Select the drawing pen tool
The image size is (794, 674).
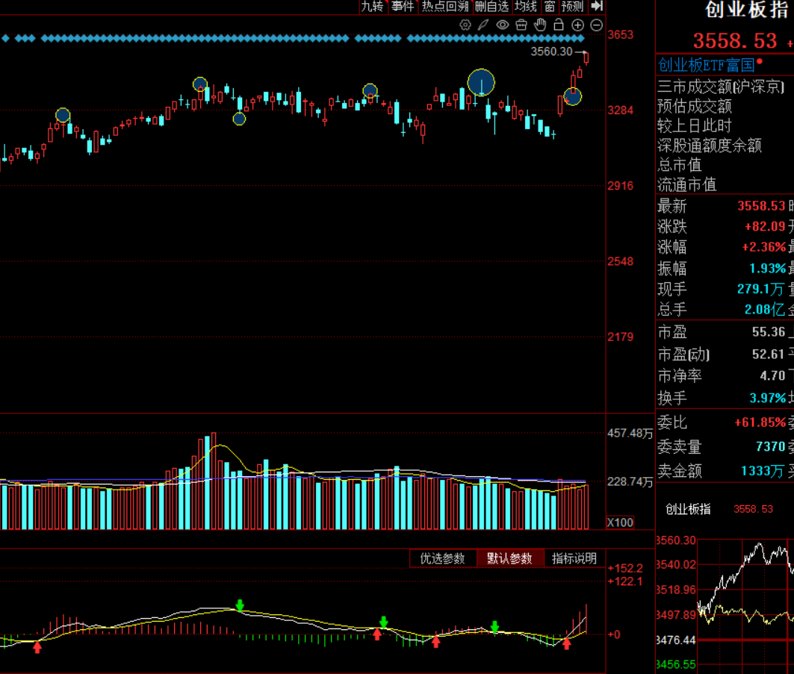tap(483, 25)
